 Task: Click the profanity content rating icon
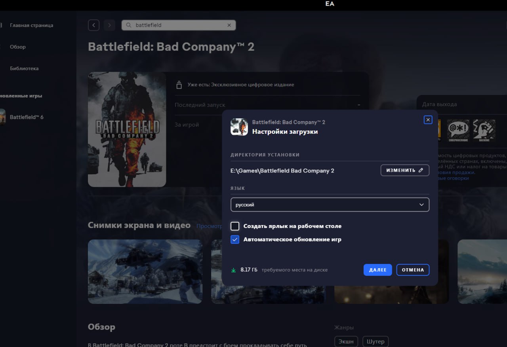458,130
